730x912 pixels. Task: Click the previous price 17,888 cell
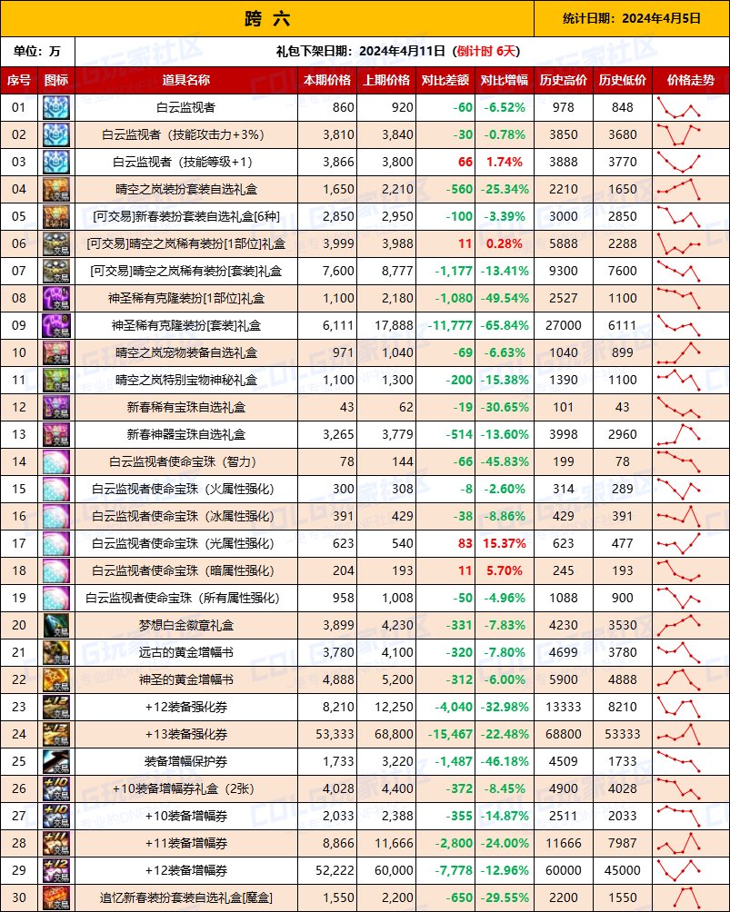tap(386, 326)
